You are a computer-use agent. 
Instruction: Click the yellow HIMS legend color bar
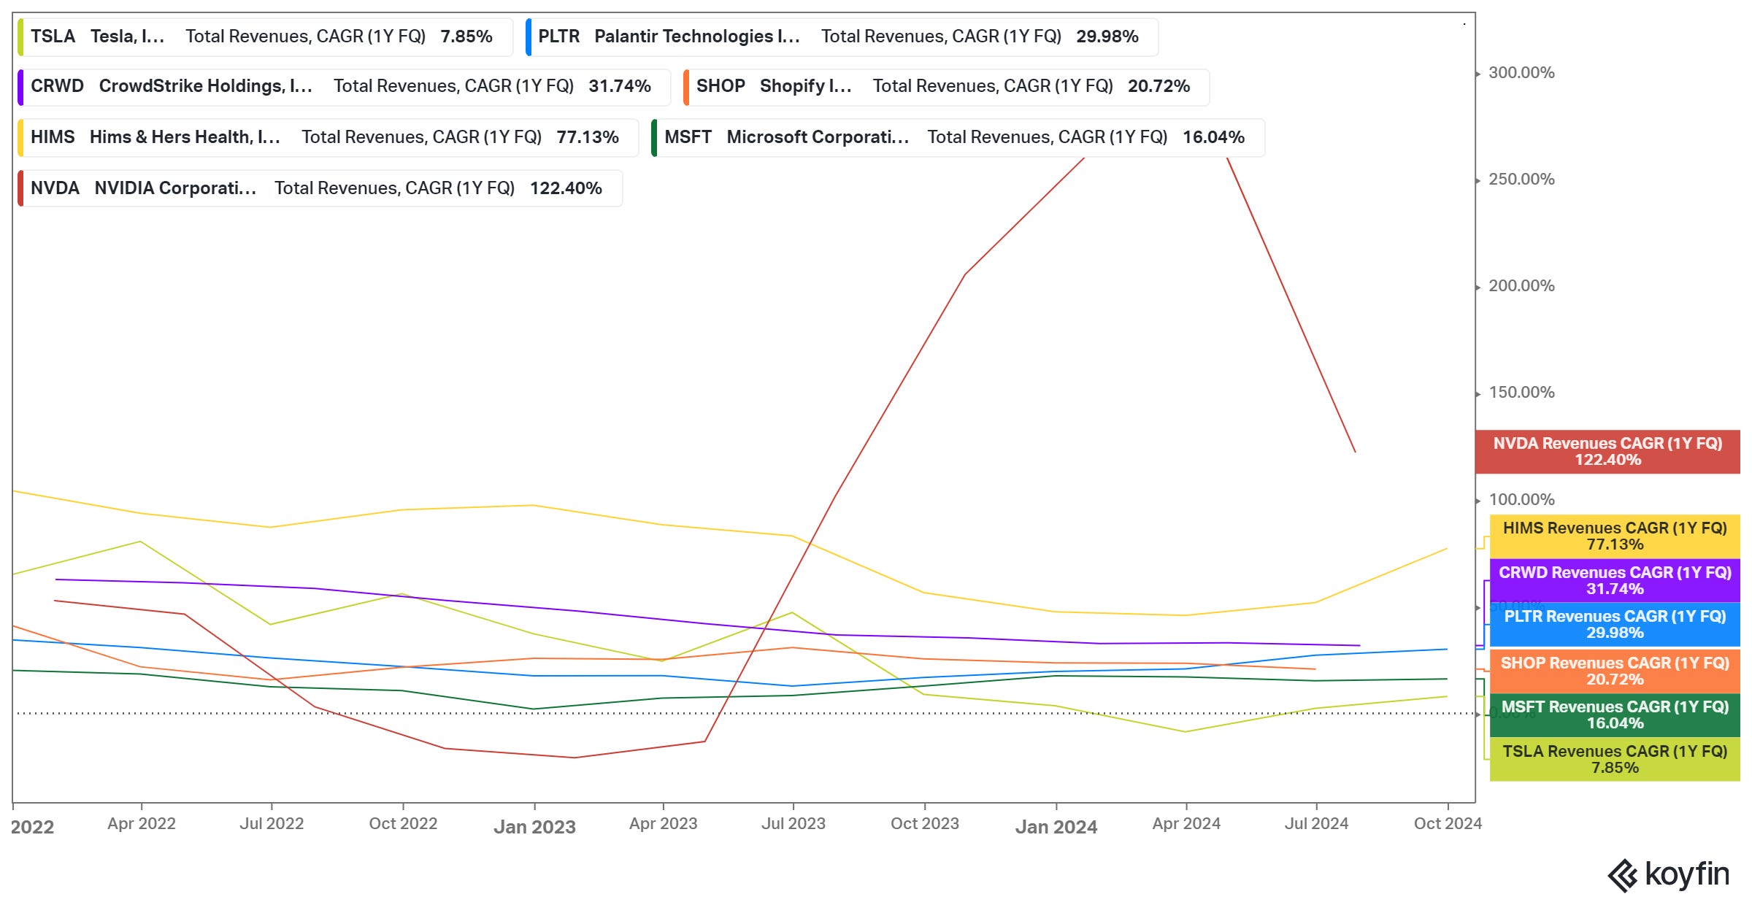point(20,138)
